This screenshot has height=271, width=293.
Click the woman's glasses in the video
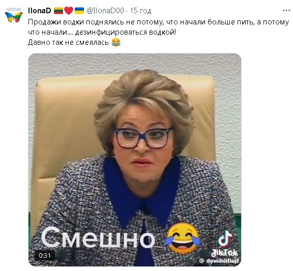[143, 138]
